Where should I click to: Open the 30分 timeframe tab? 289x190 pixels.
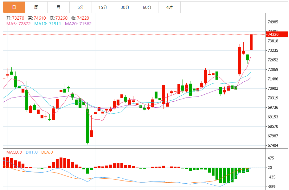tap(125, 7)
